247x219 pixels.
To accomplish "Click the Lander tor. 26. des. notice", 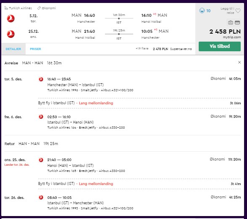I will 17,165.
